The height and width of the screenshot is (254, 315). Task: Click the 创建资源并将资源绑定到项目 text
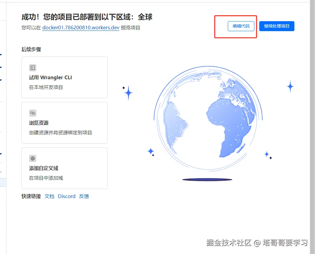61,133
